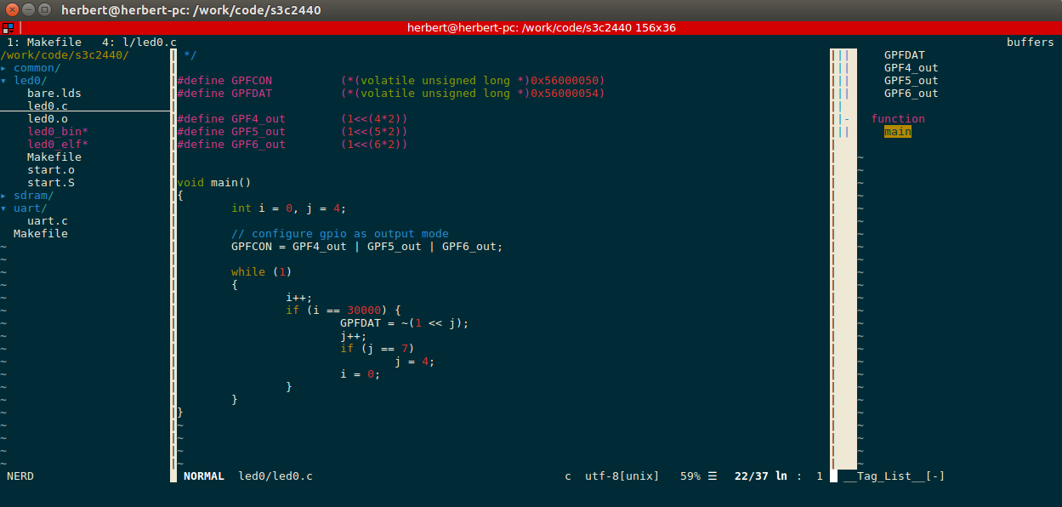Click the red and blue grid icon top-left
This screenshot has width=1062, height=507.
(10, 27)
